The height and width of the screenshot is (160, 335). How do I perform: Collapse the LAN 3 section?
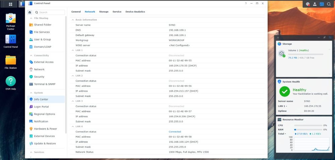(x=73, y=101)
